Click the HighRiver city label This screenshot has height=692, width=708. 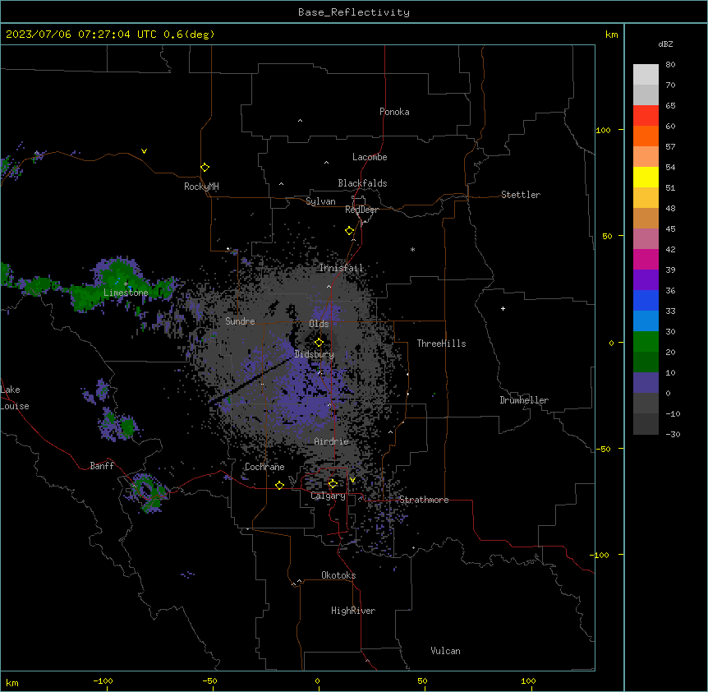tap(353, 611)
